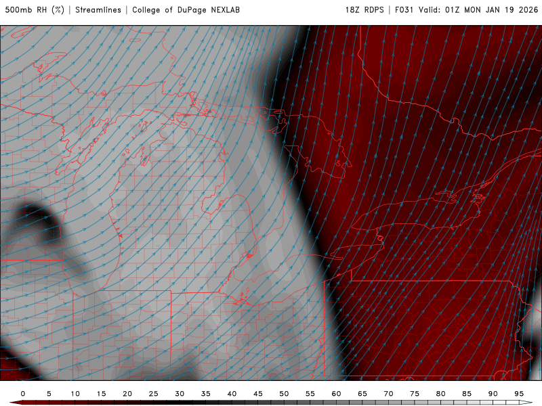Viewport: 542px width, 406px height.
Task: Click the "5" label on the color scale
Action: pos(49,394)
